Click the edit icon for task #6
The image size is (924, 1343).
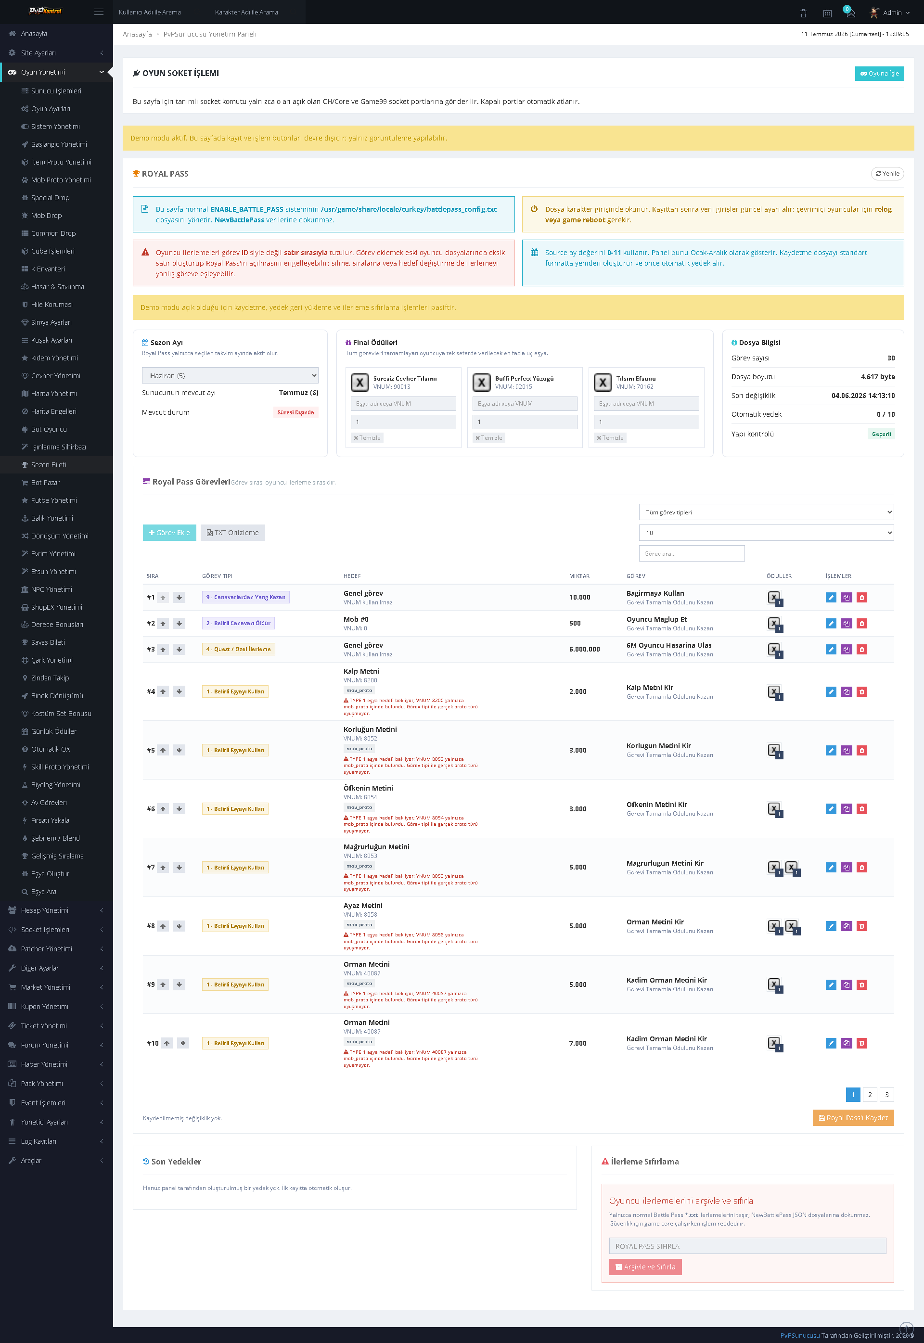(831, 809)
